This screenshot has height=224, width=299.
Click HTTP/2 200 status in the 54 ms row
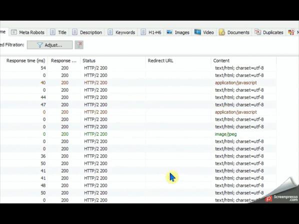95,68
